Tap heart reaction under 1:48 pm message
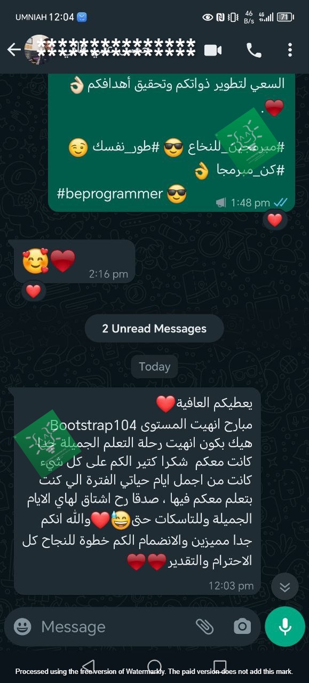This screenshot has width=309, height=683. [x=274, y=220]
